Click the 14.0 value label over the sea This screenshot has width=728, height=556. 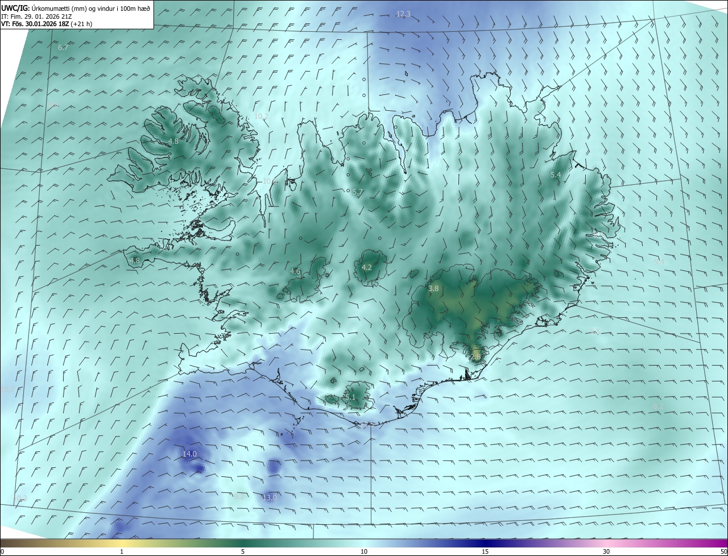[189, 454]
